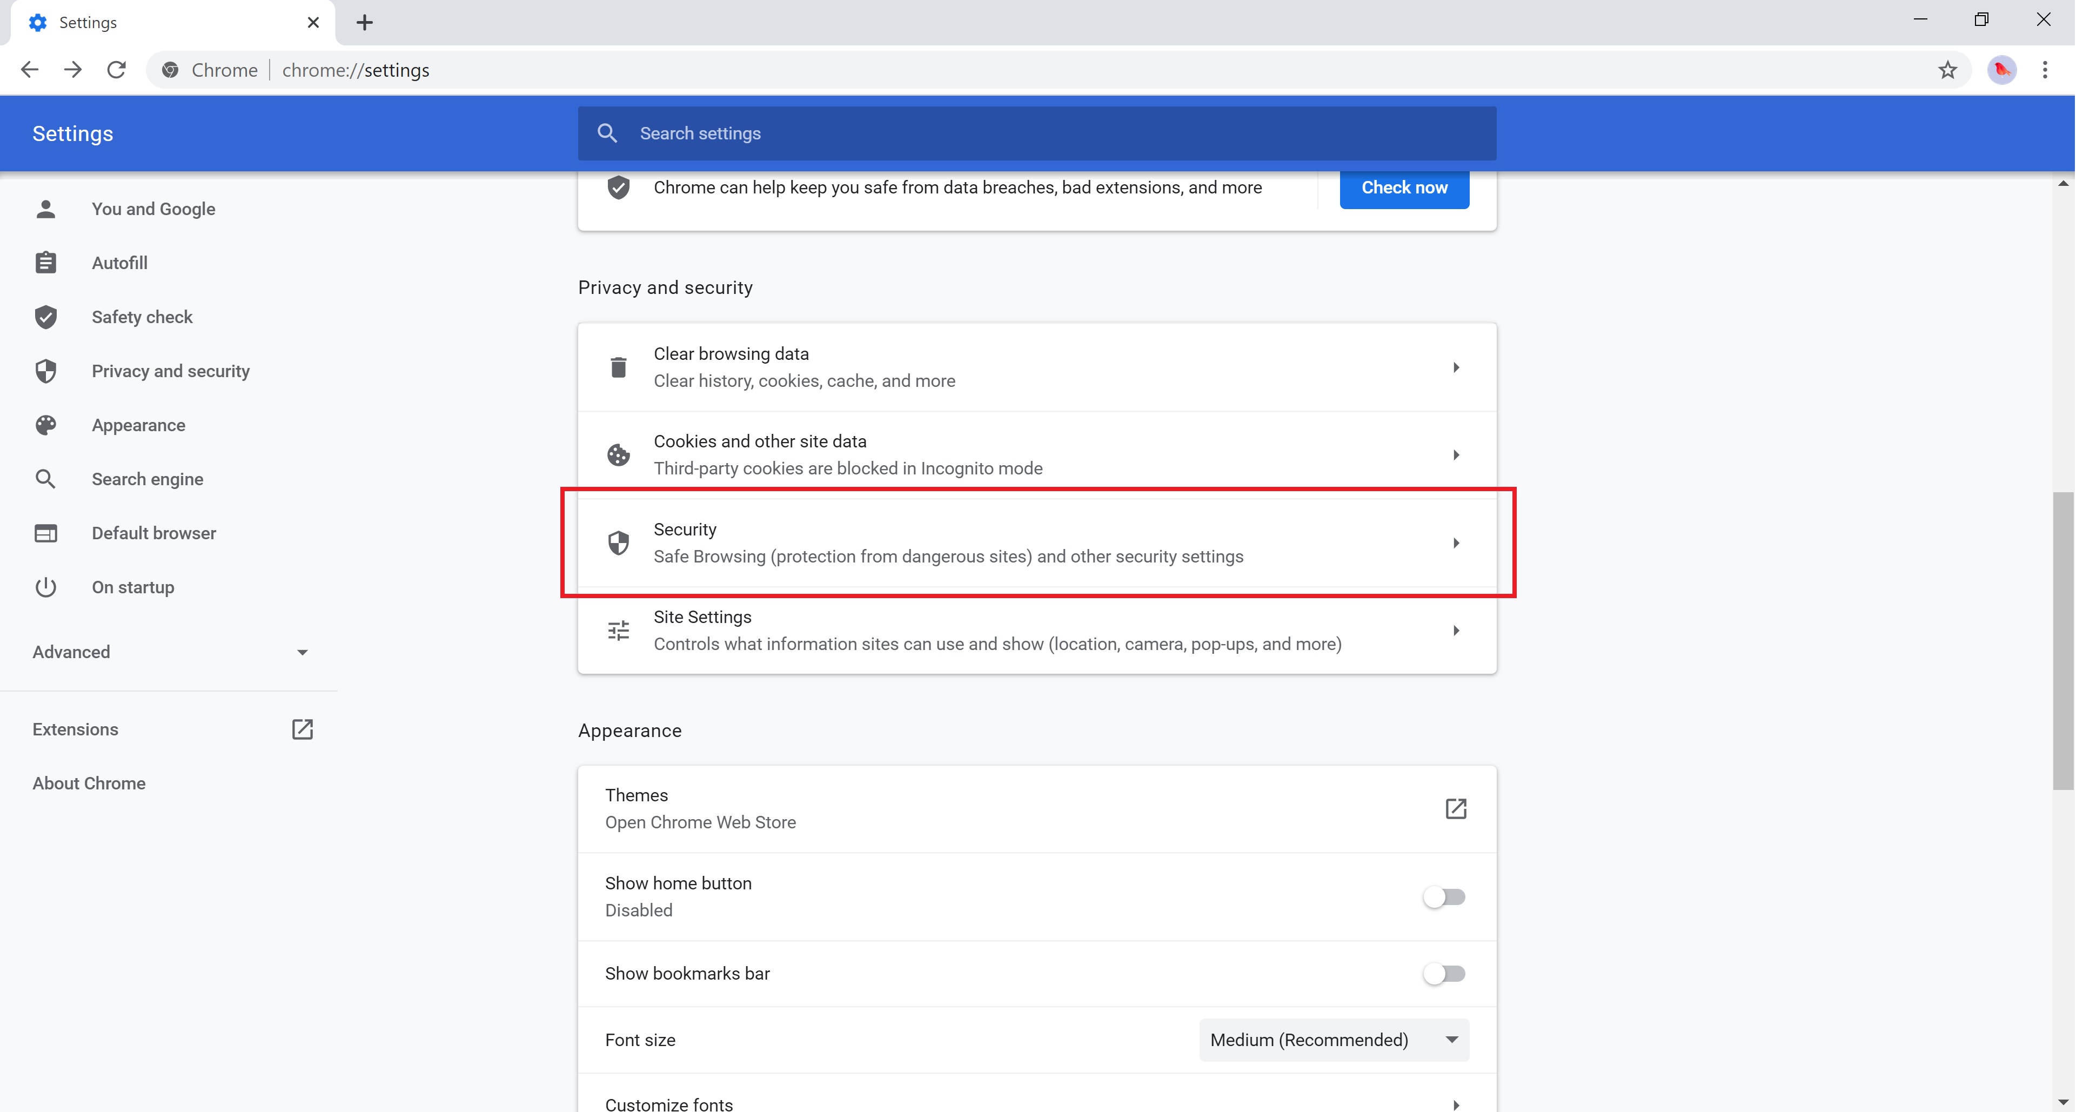Close the Settings tab
The width and height of the screenshot is (2076, 1112).
[x=313, y=23]
